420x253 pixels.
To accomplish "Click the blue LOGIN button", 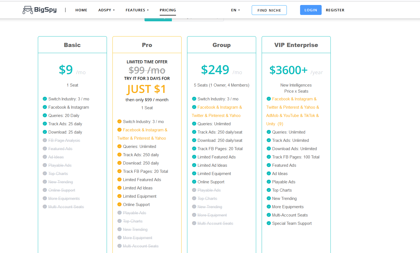I will 311,10.
